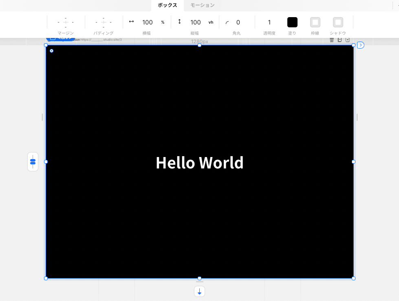Click the right-middle resize handle
The height and width of the screenshot is (301, 399).
pos(353,162)
